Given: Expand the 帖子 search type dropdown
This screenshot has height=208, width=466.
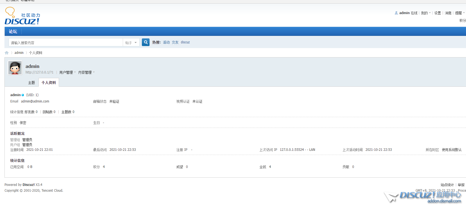Looking at the screenshot, I should pos(131,43).
